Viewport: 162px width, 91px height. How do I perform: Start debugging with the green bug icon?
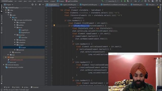125,1
